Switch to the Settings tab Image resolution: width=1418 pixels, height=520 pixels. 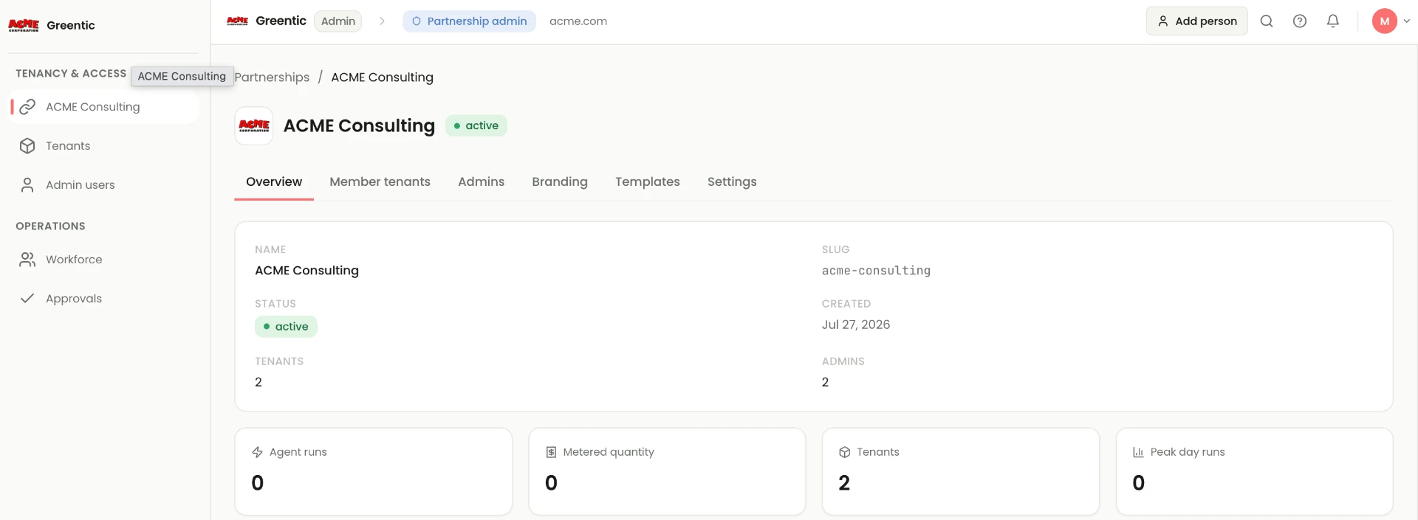[732, 182]
